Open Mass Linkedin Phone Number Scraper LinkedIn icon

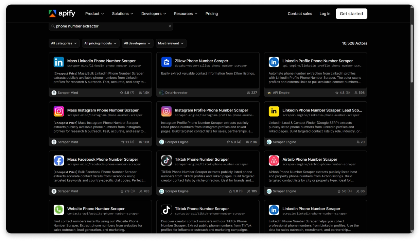(x=59, y=62)
